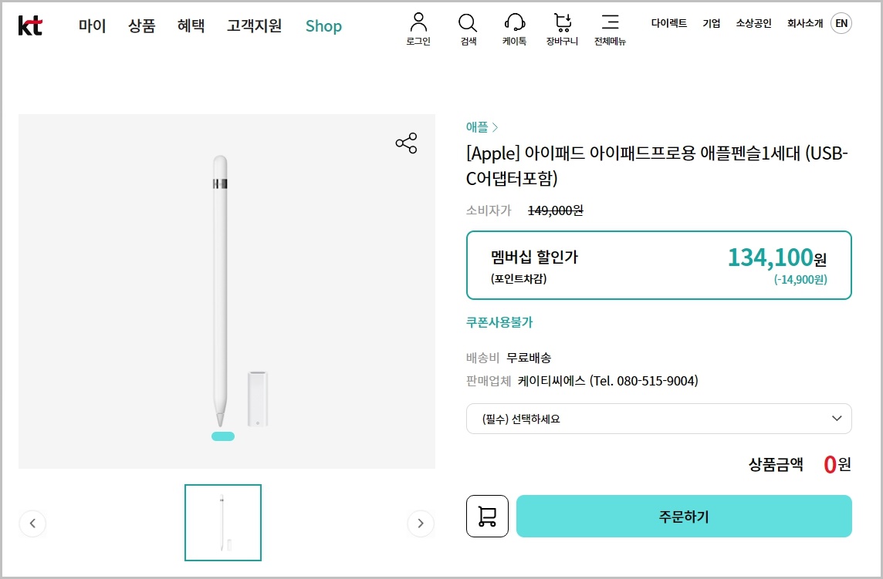The width and height of the screenshot is (883, 579).
Task: Expand the (필수) 선택하세요 option dropdown
Action: [659, 419]
